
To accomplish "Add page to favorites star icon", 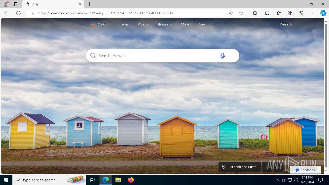I will coord(241,13).
